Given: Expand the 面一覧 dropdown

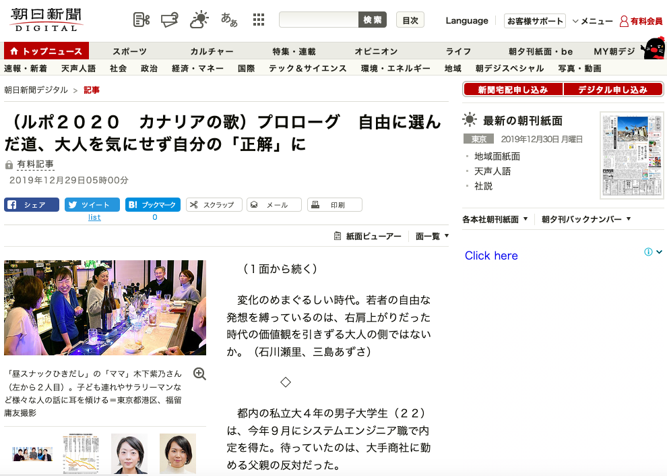Looking at the screenshot, I should 432,236.
